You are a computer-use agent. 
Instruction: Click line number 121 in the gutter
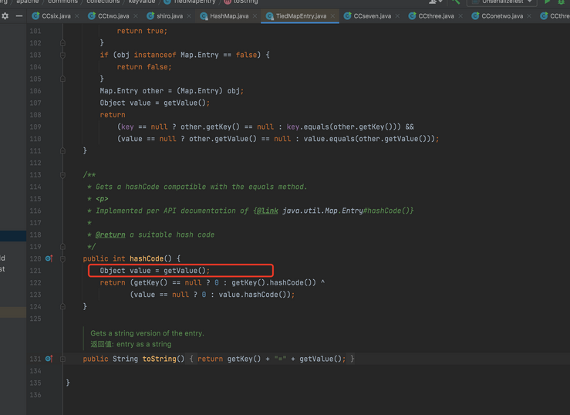point(35,271)
